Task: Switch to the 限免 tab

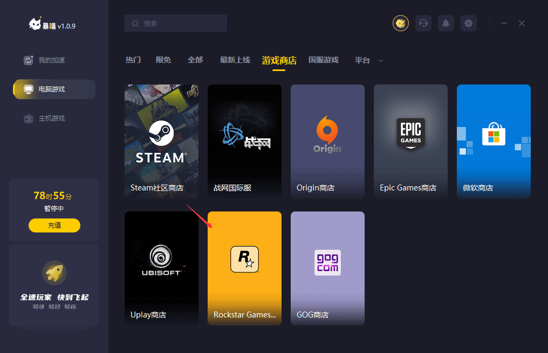Action: [x=163, y=60]
